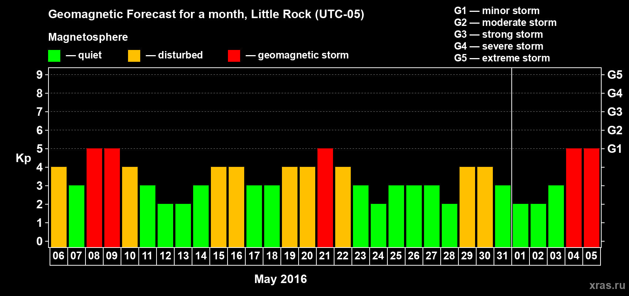Select the green bar for day 28

450,226
